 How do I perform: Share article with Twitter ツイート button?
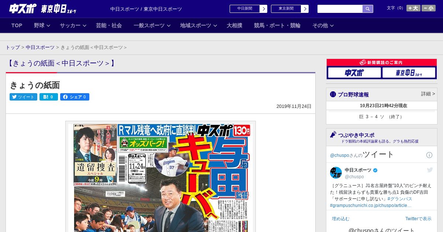(23, 97)
